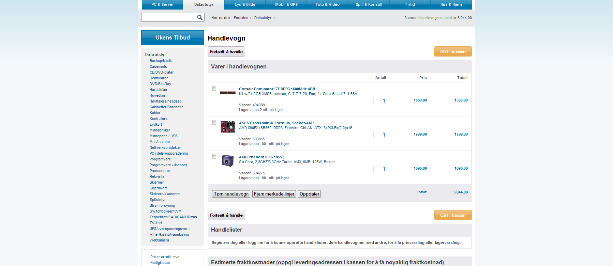Click the search magnifier icon

(200, 17)
